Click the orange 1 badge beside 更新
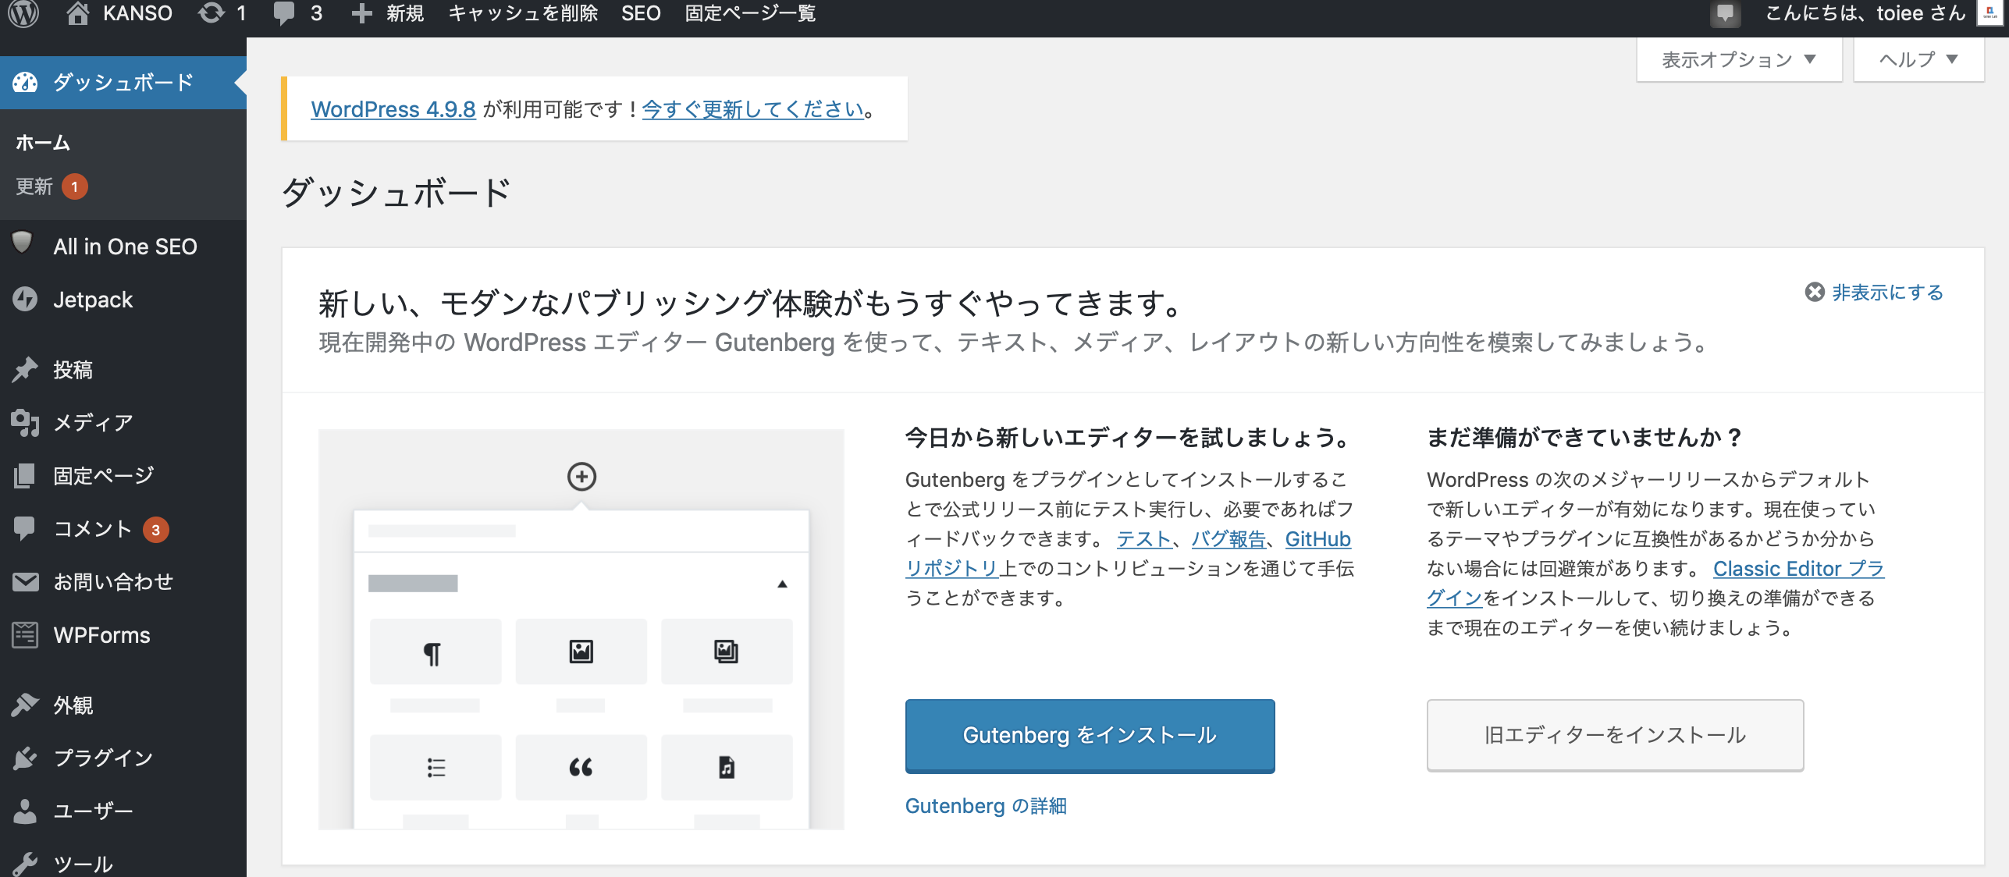2009x877 pixels. click(74, 187)
